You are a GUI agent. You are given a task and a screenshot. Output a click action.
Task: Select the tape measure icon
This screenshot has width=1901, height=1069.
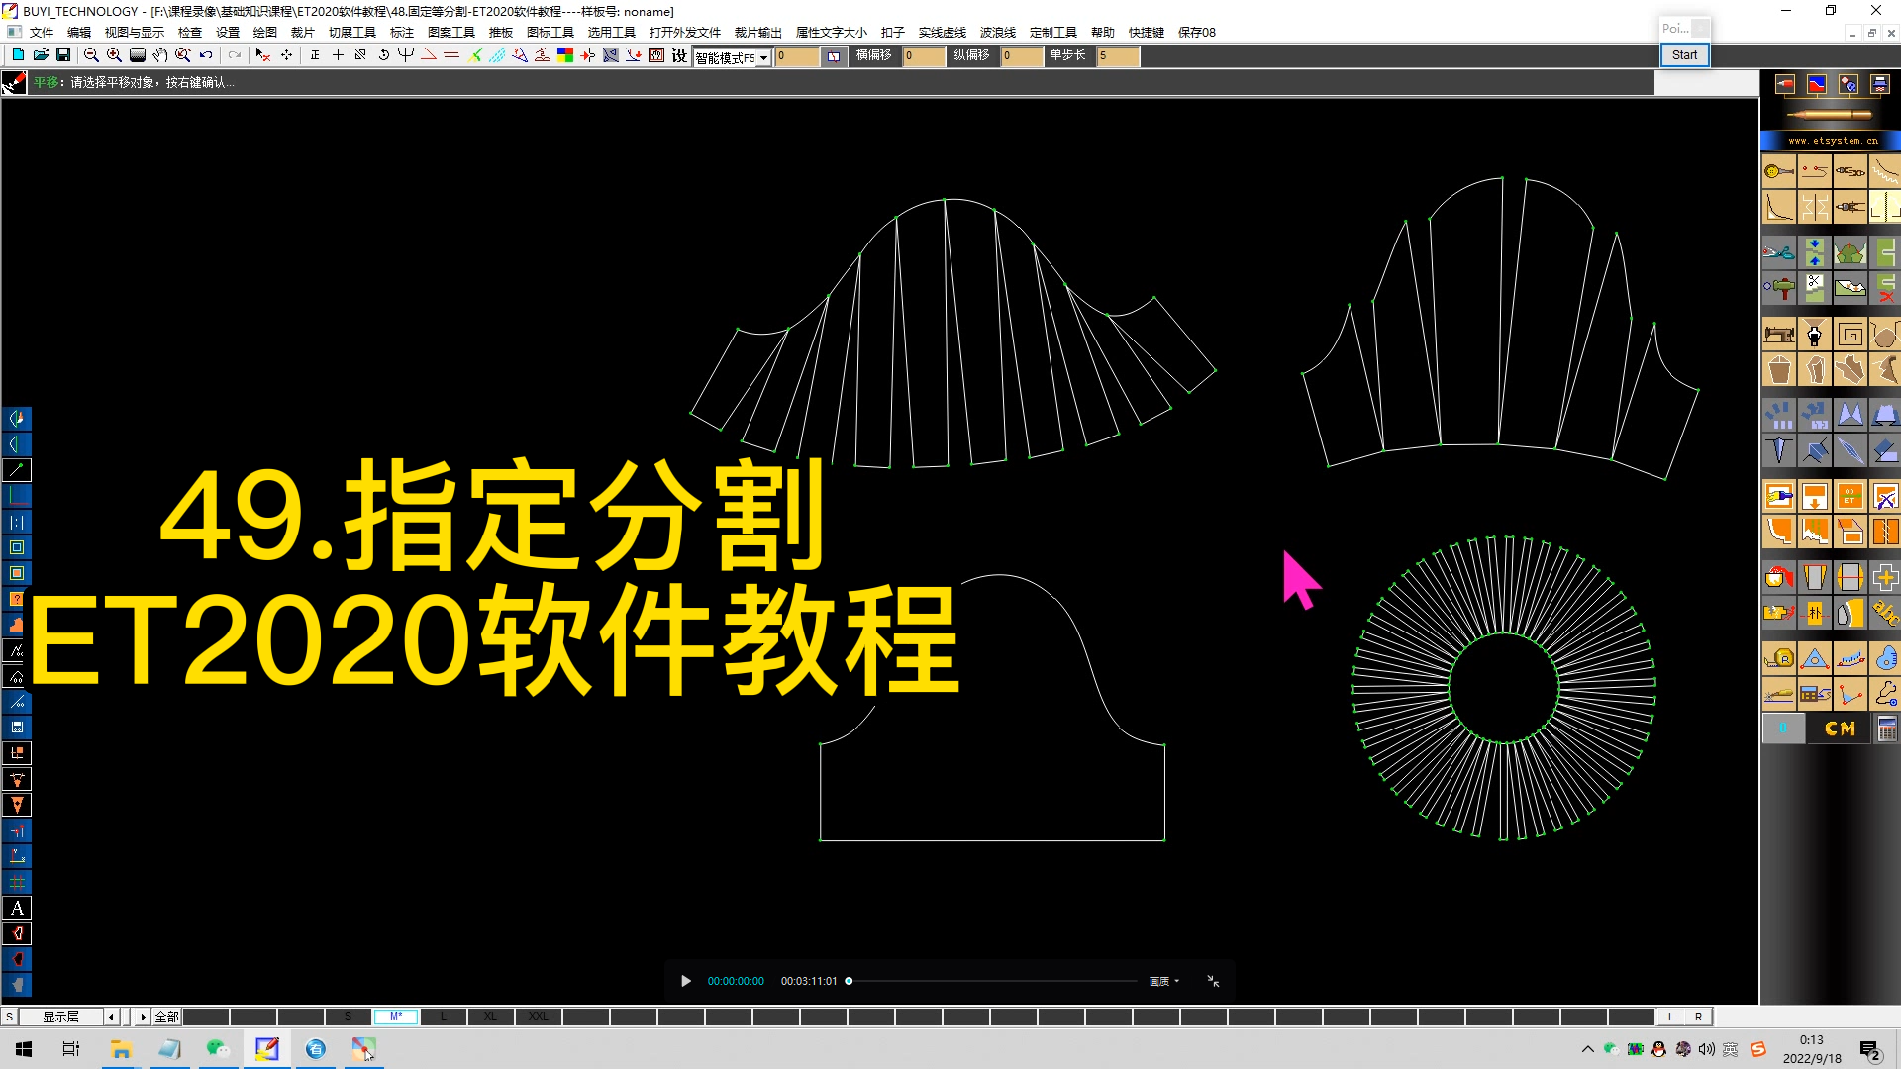(1779, 658)
